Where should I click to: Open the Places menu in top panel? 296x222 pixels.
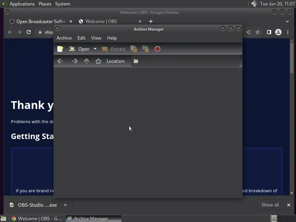pyautogui.click(x=45, y=4)
